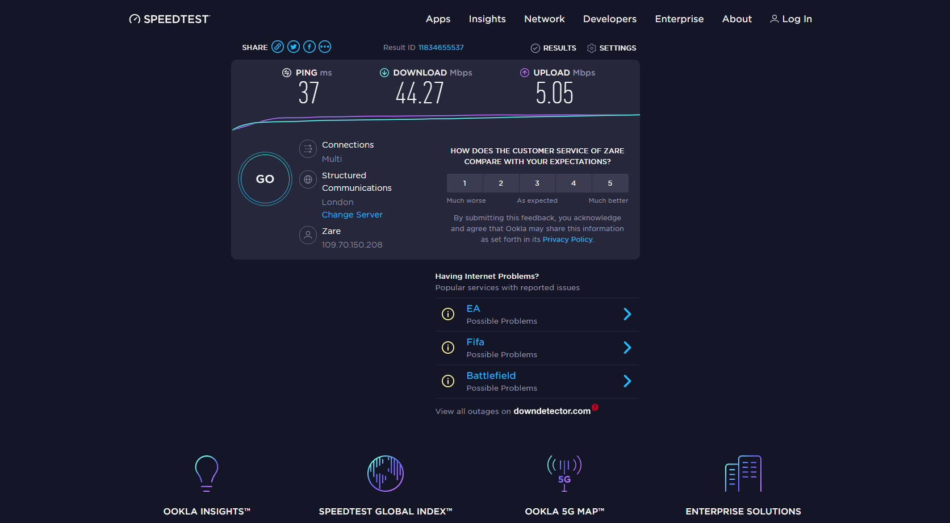Click the Upload arrow icon
Image resolution: width=950 pixels, height=523 pixels.
pyautogui.click(x=525, y=73)
